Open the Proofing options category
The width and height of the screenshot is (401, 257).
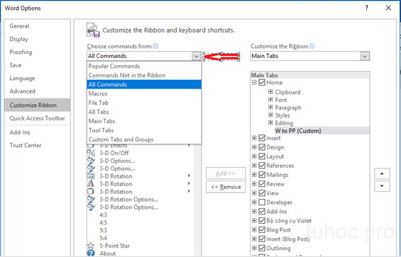(x=37, y=52)
